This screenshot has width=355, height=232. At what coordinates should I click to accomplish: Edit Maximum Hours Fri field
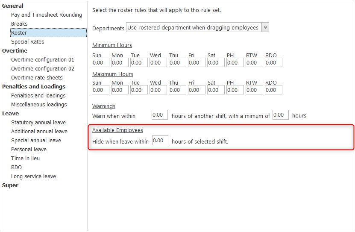click(x=197, y=90)
